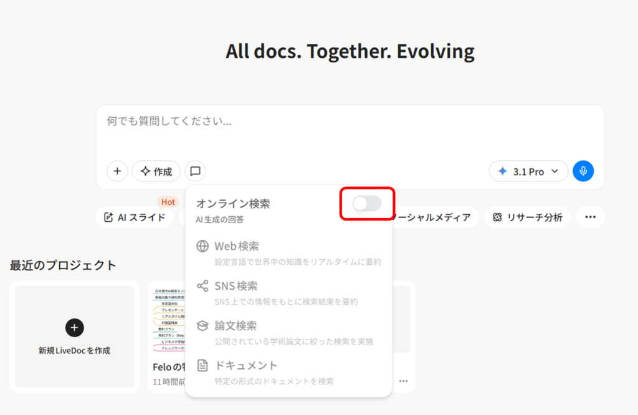Select the Web検索 menu option
The height and width of the screenshot is (415, 638).
[x=236, y=246]
